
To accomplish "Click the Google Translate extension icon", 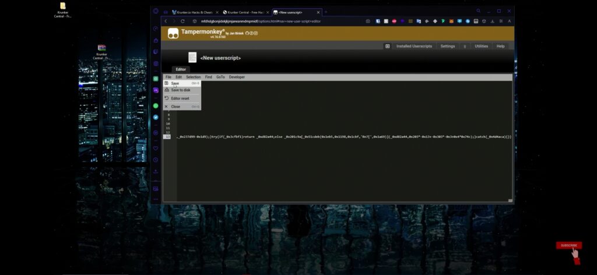I will (x=419, y=22).
